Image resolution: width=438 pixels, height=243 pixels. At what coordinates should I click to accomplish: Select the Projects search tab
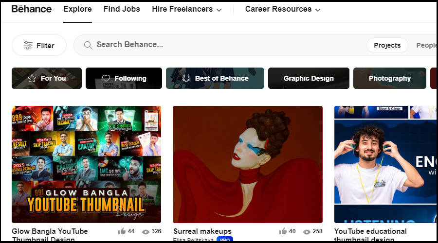387,45
